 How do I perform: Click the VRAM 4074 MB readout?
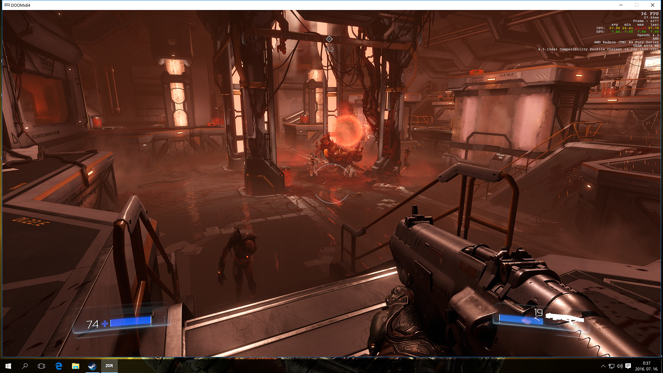click(646, 46)
